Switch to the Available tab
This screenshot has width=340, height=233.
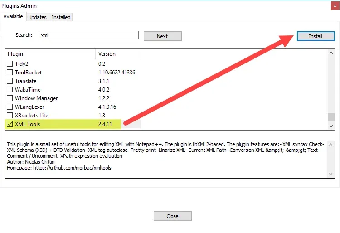[x=13, y=16]
